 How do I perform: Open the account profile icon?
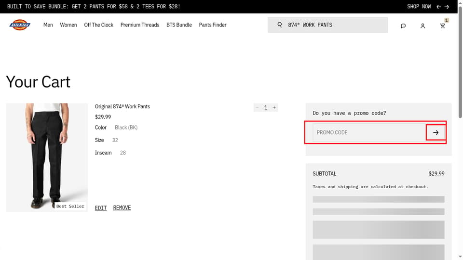422,26
